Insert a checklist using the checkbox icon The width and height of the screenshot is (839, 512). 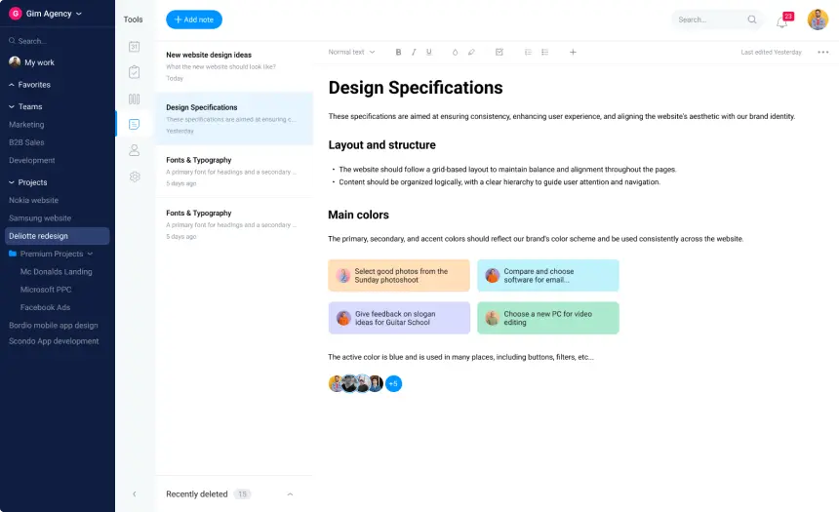tap(499, 52)
